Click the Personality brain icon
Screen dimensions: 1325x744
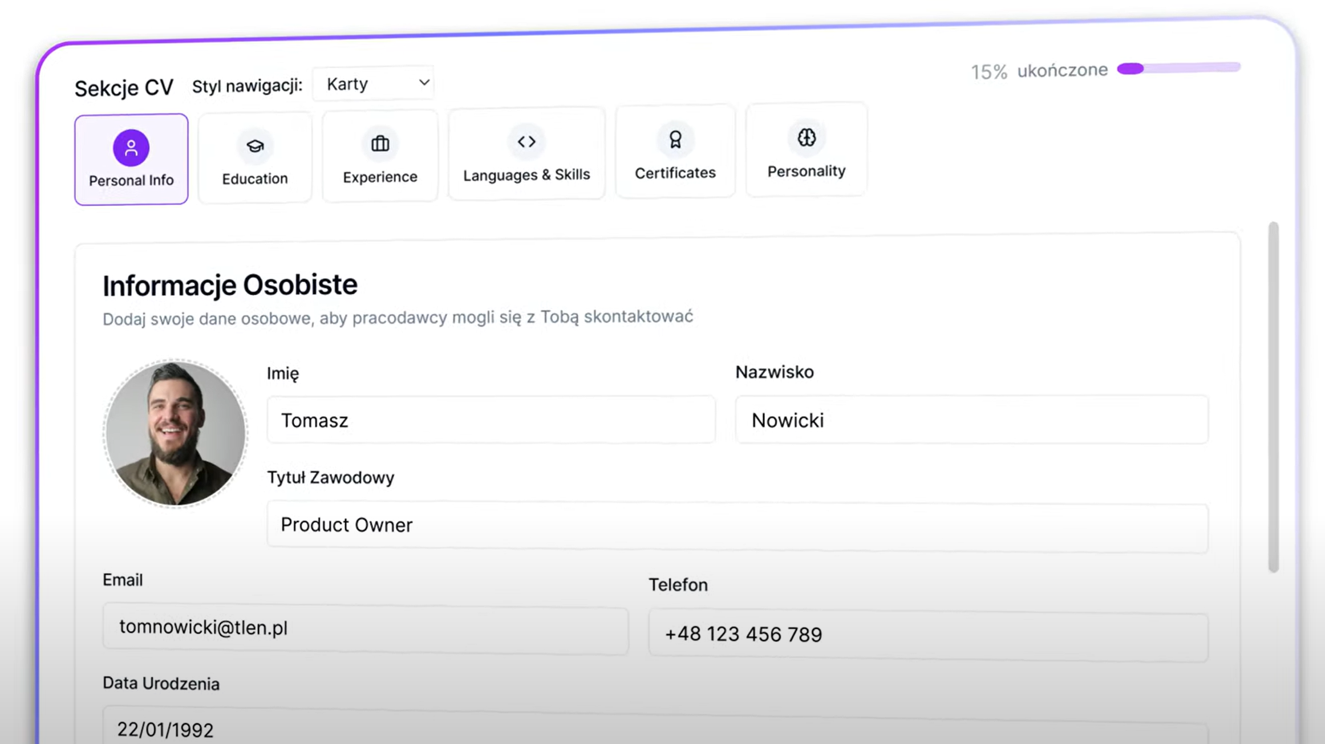click(x=806, y=137)
